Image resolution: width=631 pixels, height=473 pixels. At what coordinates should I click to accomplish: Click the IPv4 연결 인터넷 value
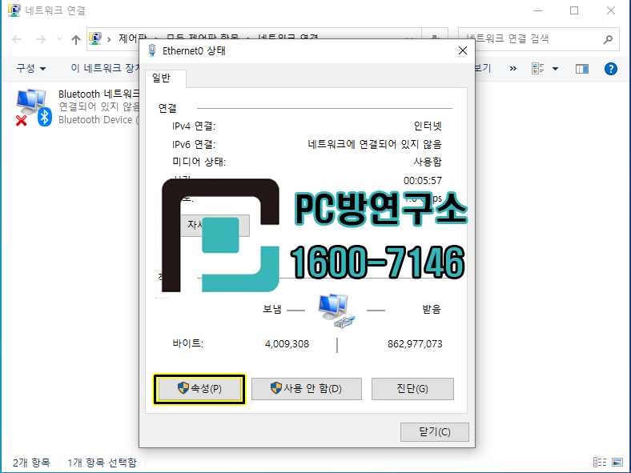[428, 126]
